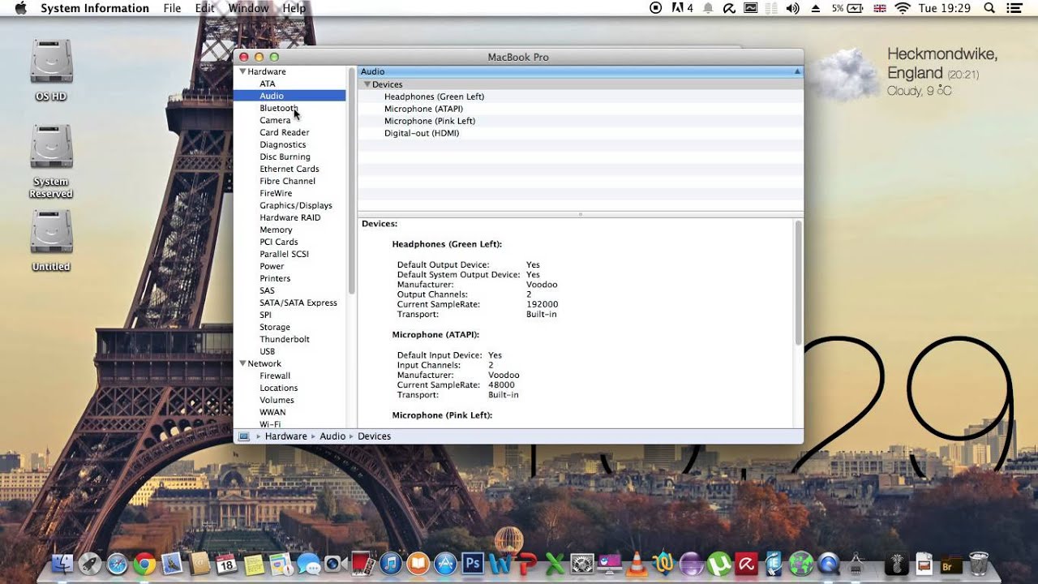Screen dimensions: 1038x584
Task: Open System Information app menu
Action: click(95, 8)
